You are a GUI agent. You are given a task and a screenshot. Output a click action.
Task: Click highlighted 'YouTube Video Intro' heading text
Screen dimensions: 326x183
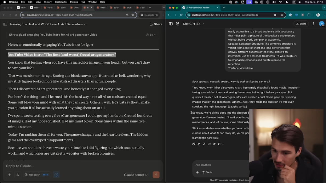62,55
